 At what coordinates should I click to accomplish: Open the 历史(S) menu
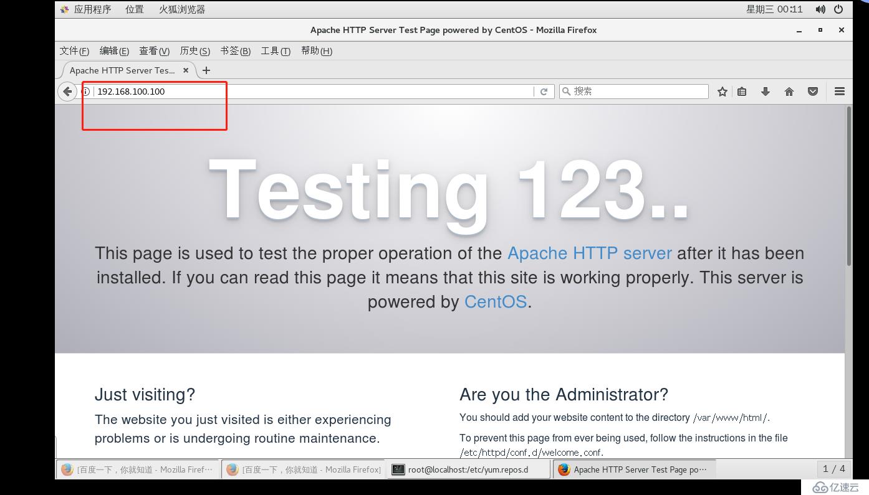coord(194,51)
